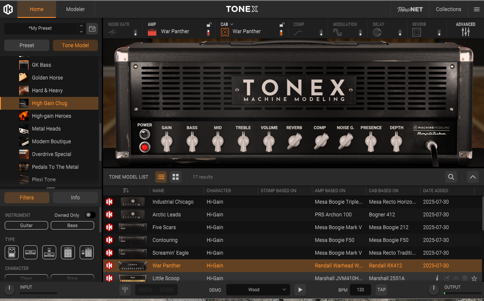
Task: Collapse the tone model list panel
Action: point(472,177)
